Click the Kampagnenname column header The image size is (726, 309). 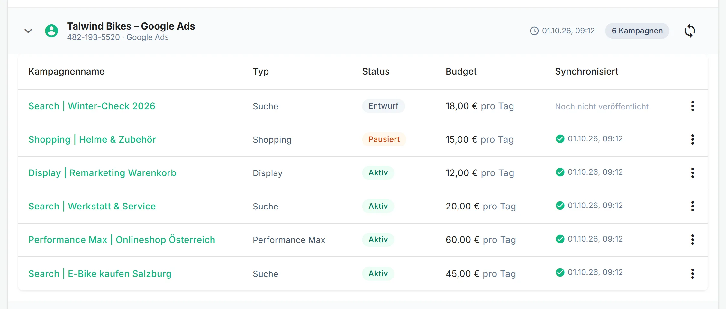(x=66, y=71)
